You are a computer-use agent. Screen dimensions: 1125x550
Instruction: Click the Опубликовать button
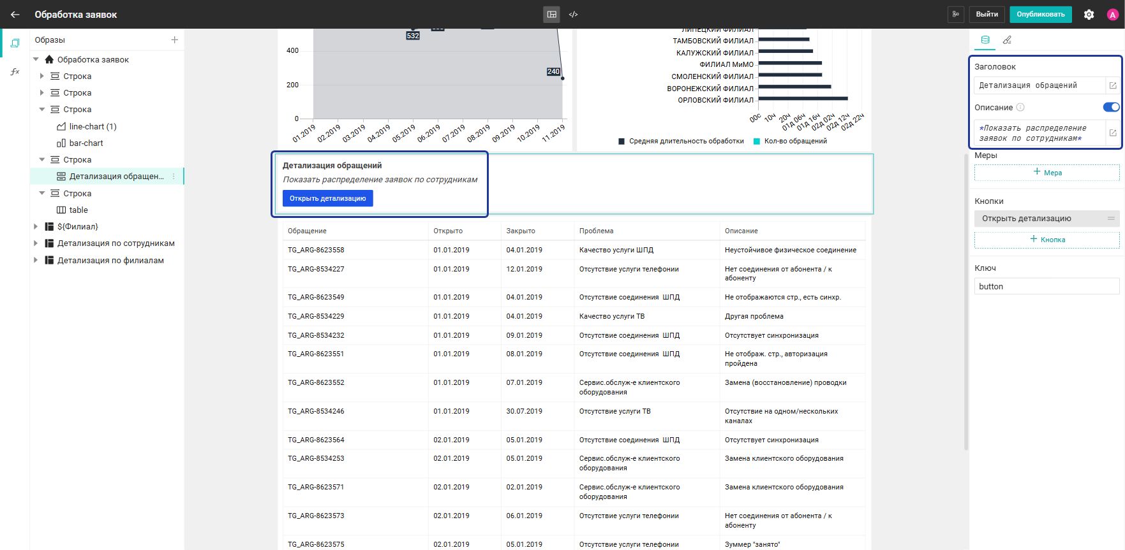[x=1040, y=14]
